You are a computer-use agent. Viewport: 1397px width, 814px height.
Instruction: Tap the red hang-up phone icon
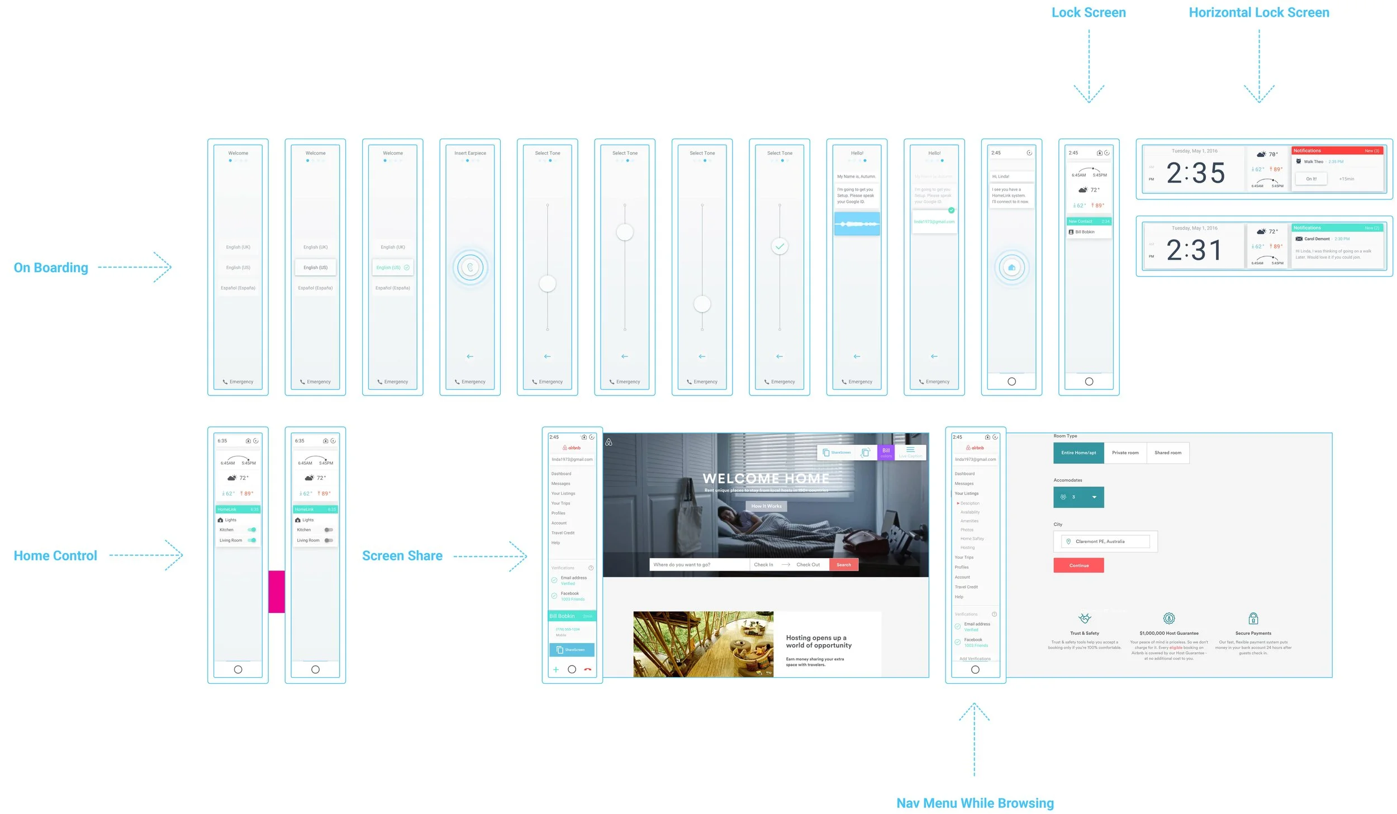[x=587, y=669]
